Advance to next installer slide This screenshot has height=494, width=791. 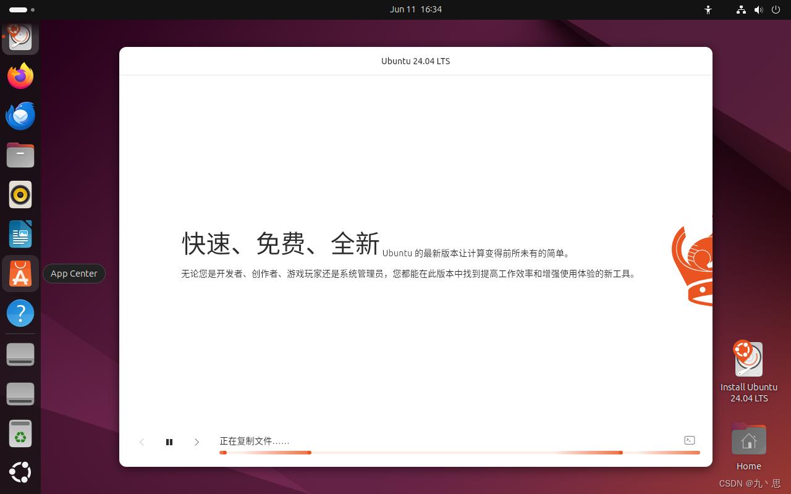point(197,442)
